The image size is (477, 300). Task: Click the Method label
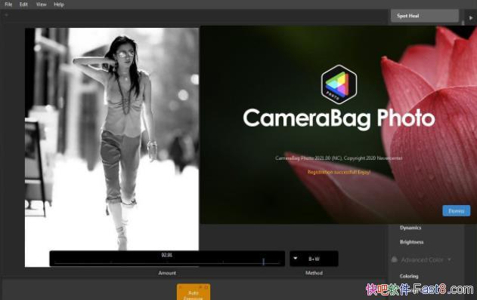point(314,273)
